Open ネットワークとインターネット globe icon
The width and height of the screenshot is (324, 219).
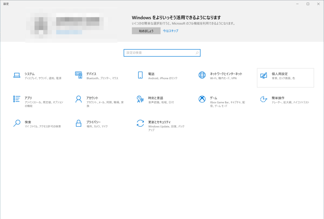(202, 75)
